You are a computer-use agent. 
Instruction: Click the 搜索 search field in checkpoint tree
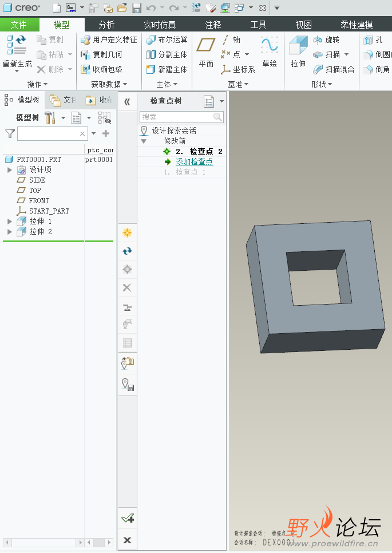click(181, 117)
